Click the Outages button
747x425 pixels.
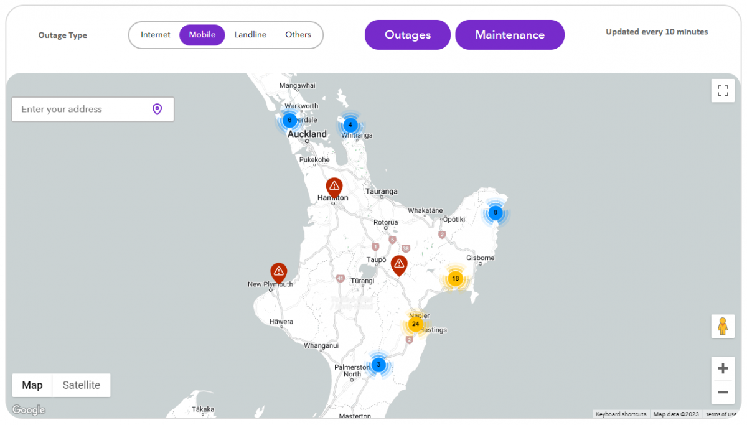[x=407, y=35]
